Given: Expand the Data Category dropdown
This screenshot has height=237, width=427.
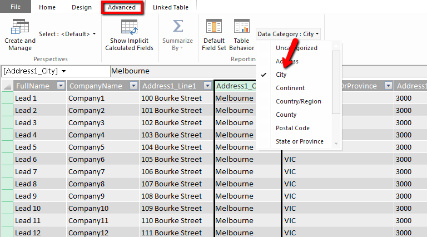Looking at the screenshot, I should coord(289,34).
